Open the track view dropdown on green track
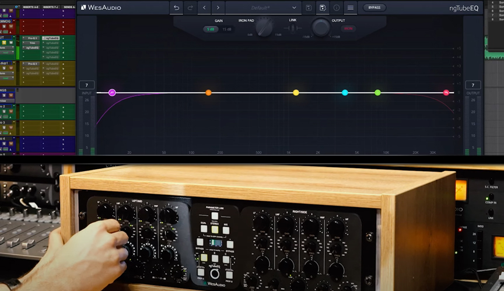Screen dimensions: 504x291 [7, 48]
